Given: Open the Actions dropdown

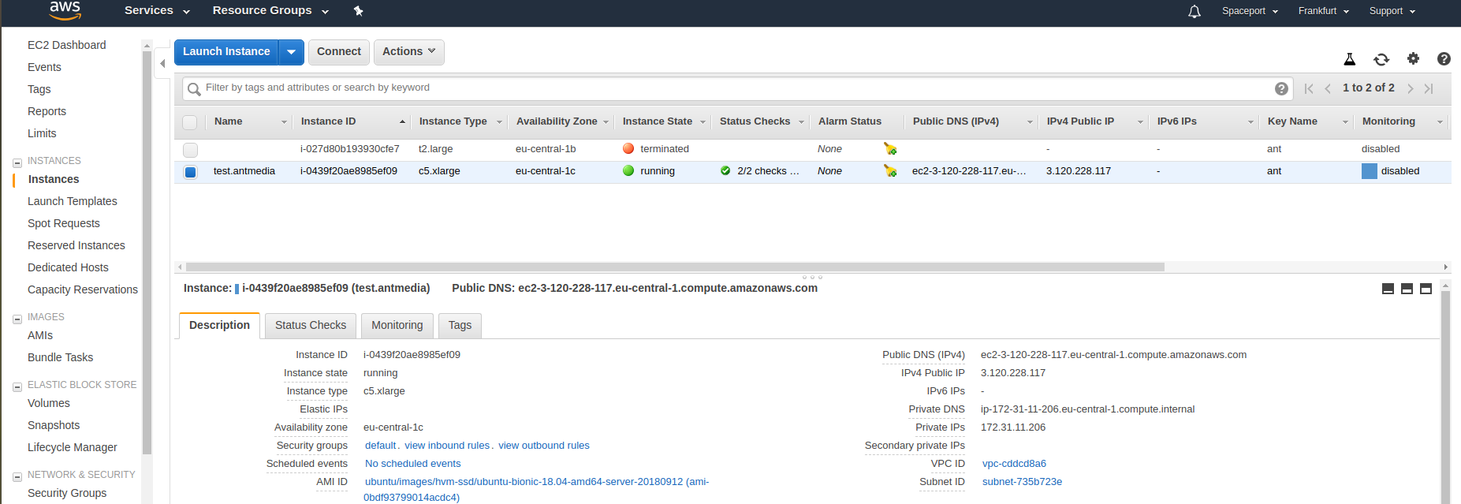Looking at the screenshot, I should click(x=408, y=52).
